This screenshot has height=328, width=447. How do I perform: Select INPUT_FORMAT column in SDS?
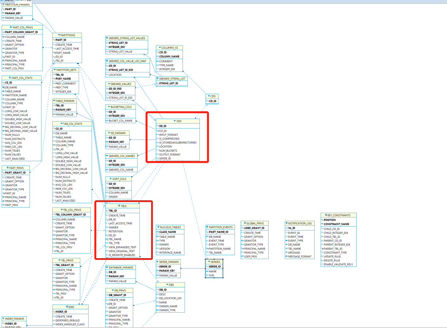pos(169,135)
